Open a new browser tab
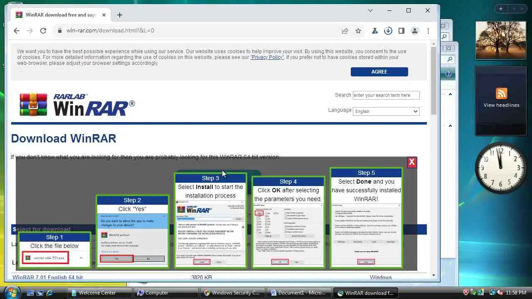 [120, 15]
